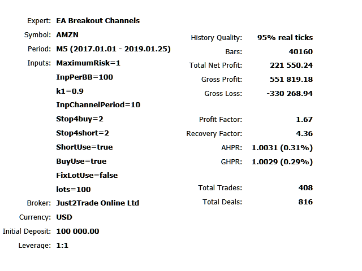The image size is (362, 271).
Task: Select the Recovery Factor value 4.36
Action: click(x=305, y=134)
